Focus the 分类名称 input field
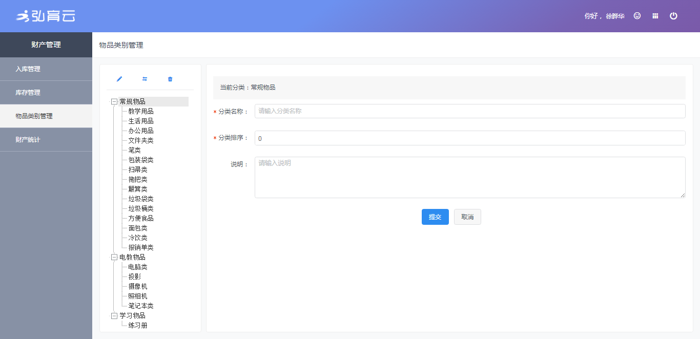This screenshot has width=700, height=339. (x=469, y=111)
